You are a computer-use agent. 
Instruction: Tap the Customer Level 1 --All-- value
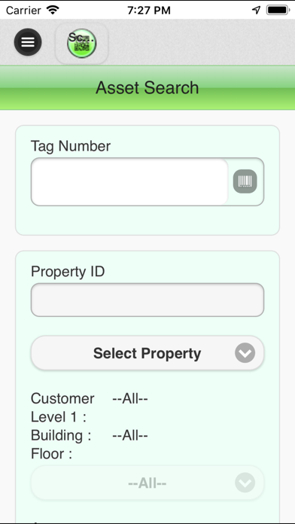tap(130, 398)
